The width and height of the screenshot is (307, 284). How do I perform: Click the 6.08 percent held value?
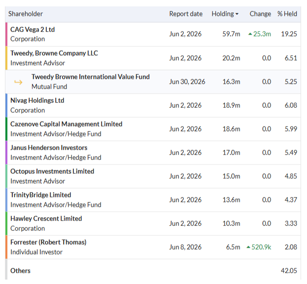tap(291, 105)
